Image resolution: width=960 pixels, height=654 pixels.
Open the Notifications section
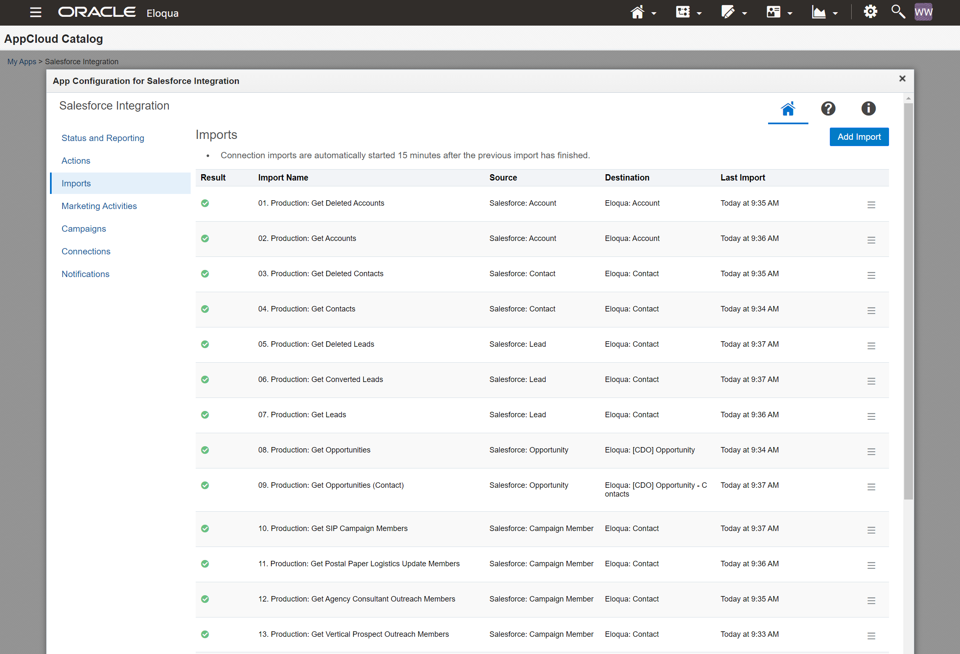pyautogui.click(x=86, y=274)
